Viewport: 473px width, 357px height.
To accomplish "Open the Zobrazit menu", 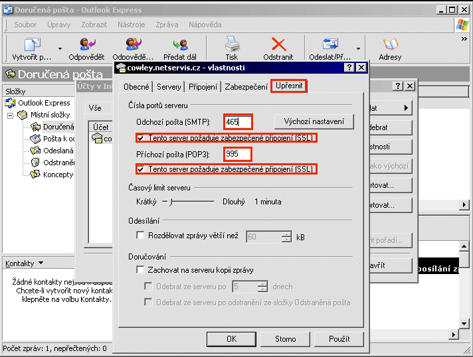I will click(x=94, y=25).
